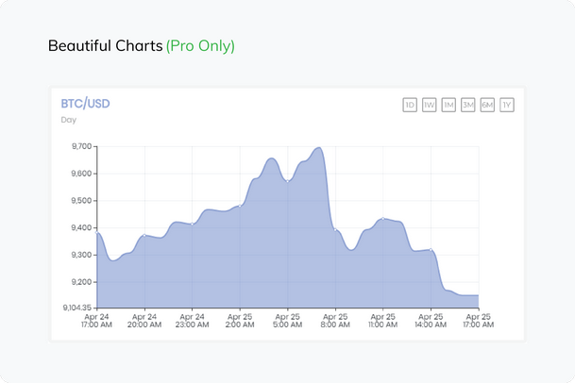This screenshot has width=575, height=383.
Task: Click the Apr 24 23:00 AM axis label
Action: point(193,321)
